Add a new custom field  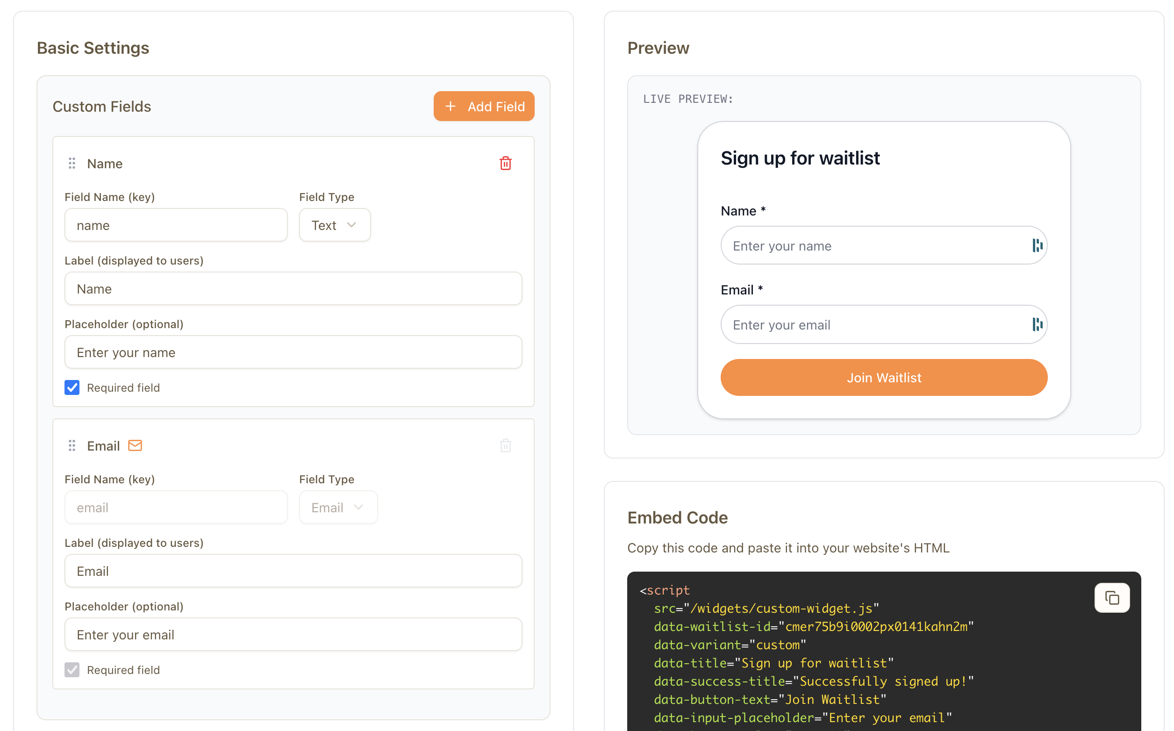(483, 107)
